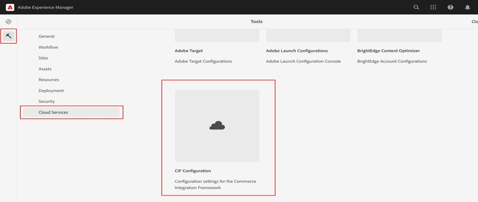
Task: Click the cloud icon on CIF Configuration card
Action: (x=217, y=125)
